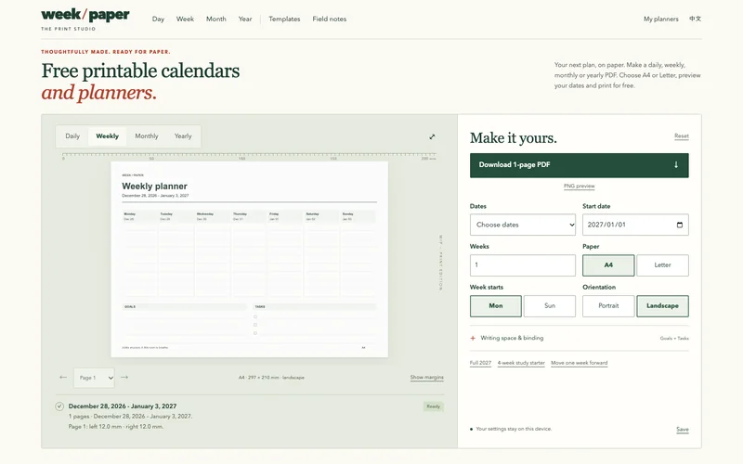Screen dimensions: 743x464
Task: Open Day in top navigation
Action: point(158,19)
